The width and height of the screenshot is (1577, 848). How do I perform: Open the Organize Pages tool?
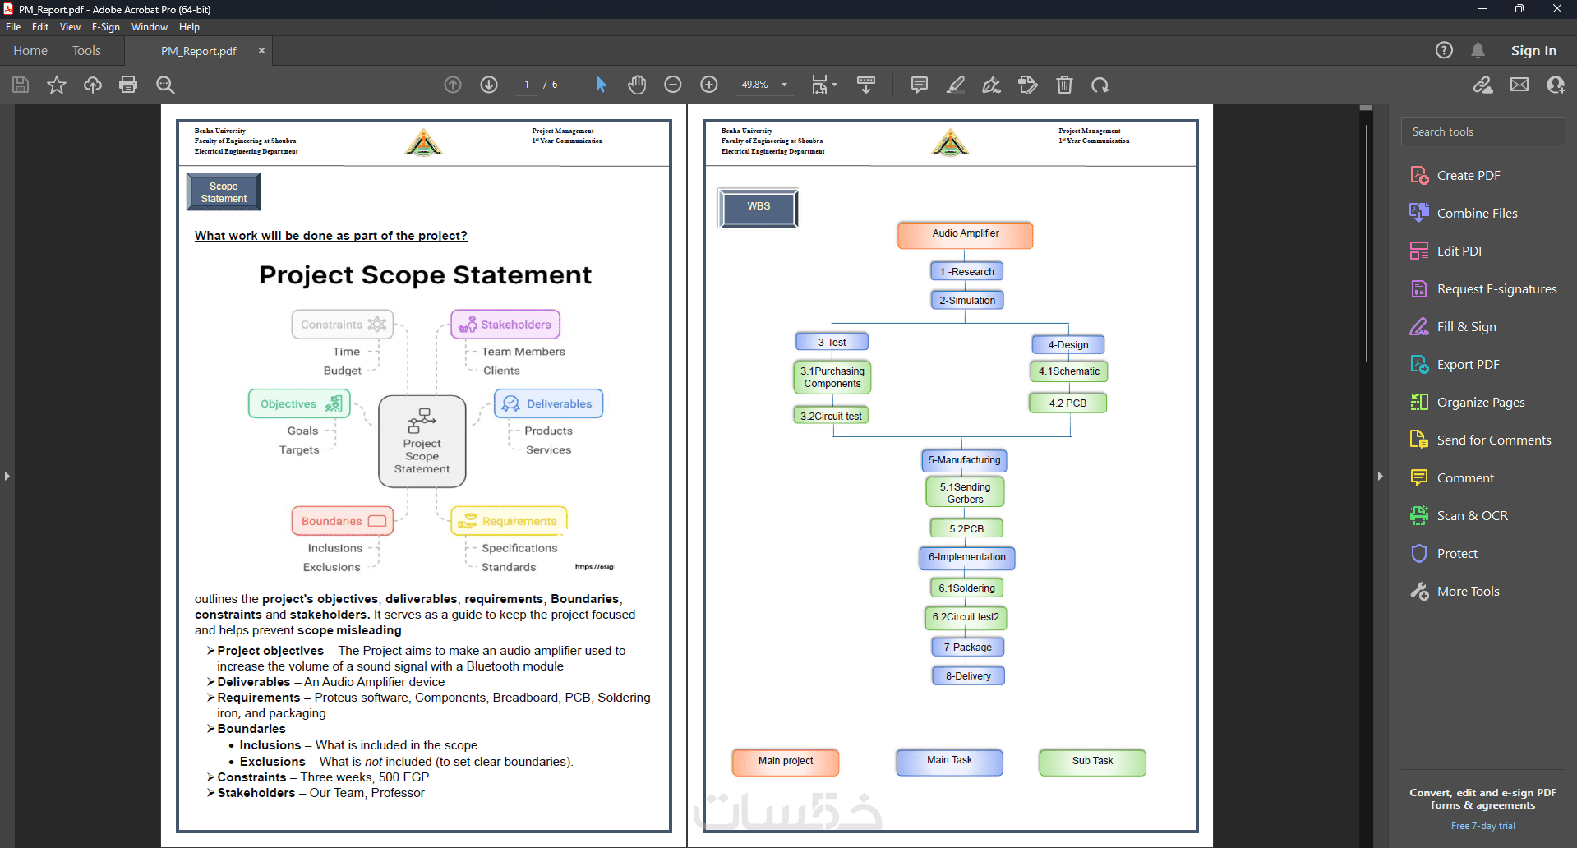click(1480, 403)
